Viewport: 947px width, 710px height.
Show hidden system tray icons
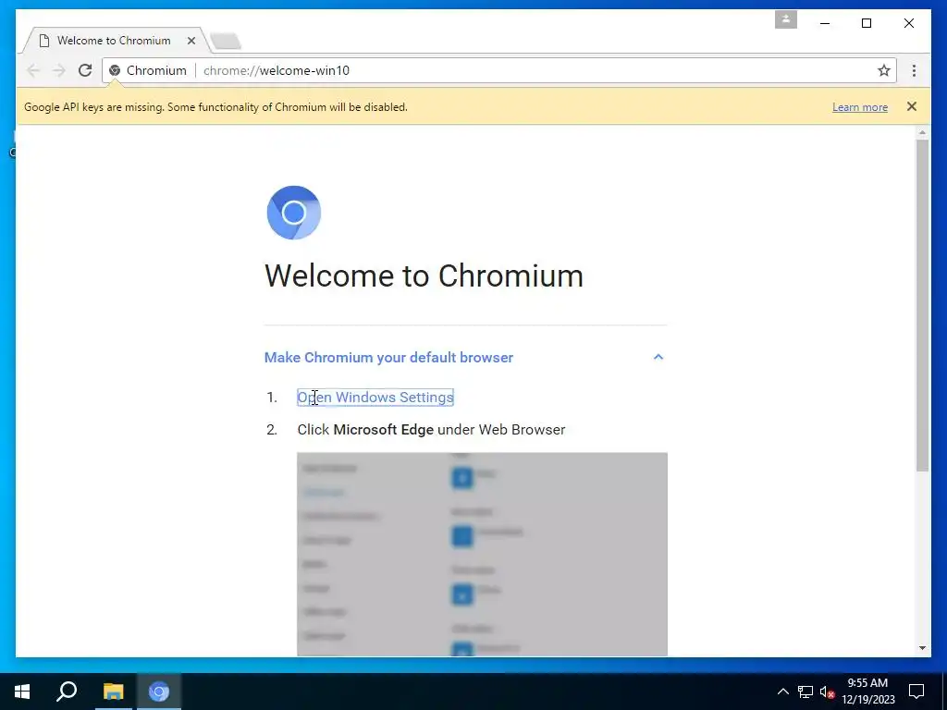point(782,692)
